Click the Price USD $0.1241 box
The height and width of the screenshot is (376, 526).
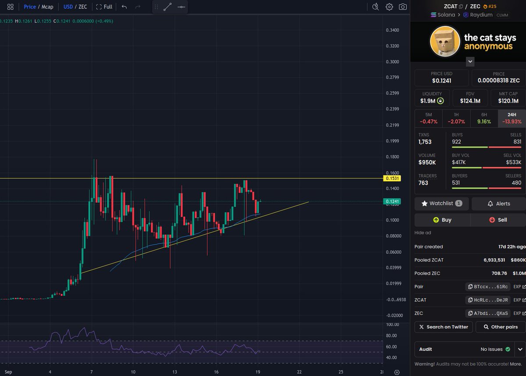coord(441,78)
